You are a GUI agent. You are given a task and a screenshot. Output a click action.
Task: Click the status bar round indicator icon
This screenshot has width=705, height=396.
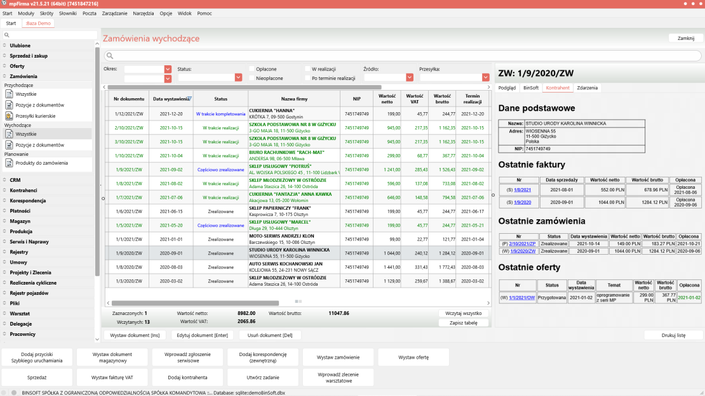click(x=14, y=392)
